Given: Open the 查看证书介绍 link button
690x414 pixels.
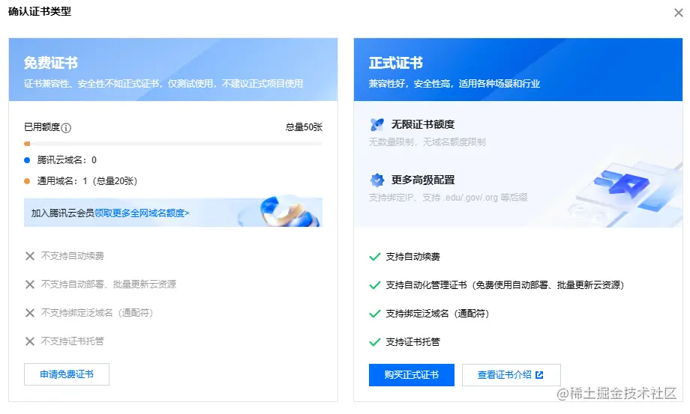Looking at the screenshot, I should [x=511, y=375].
